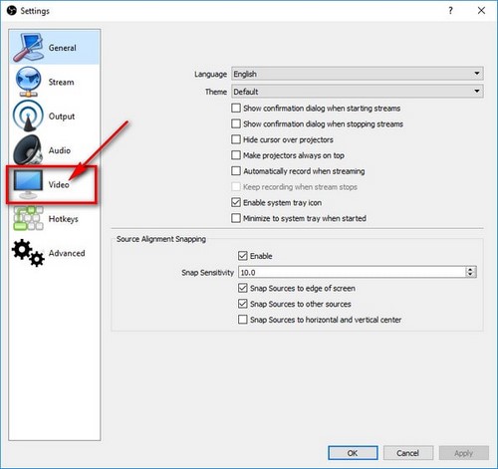This screenshot has width=498, height=469.
Task: Expand the Language dropdown
Action: 358,74
